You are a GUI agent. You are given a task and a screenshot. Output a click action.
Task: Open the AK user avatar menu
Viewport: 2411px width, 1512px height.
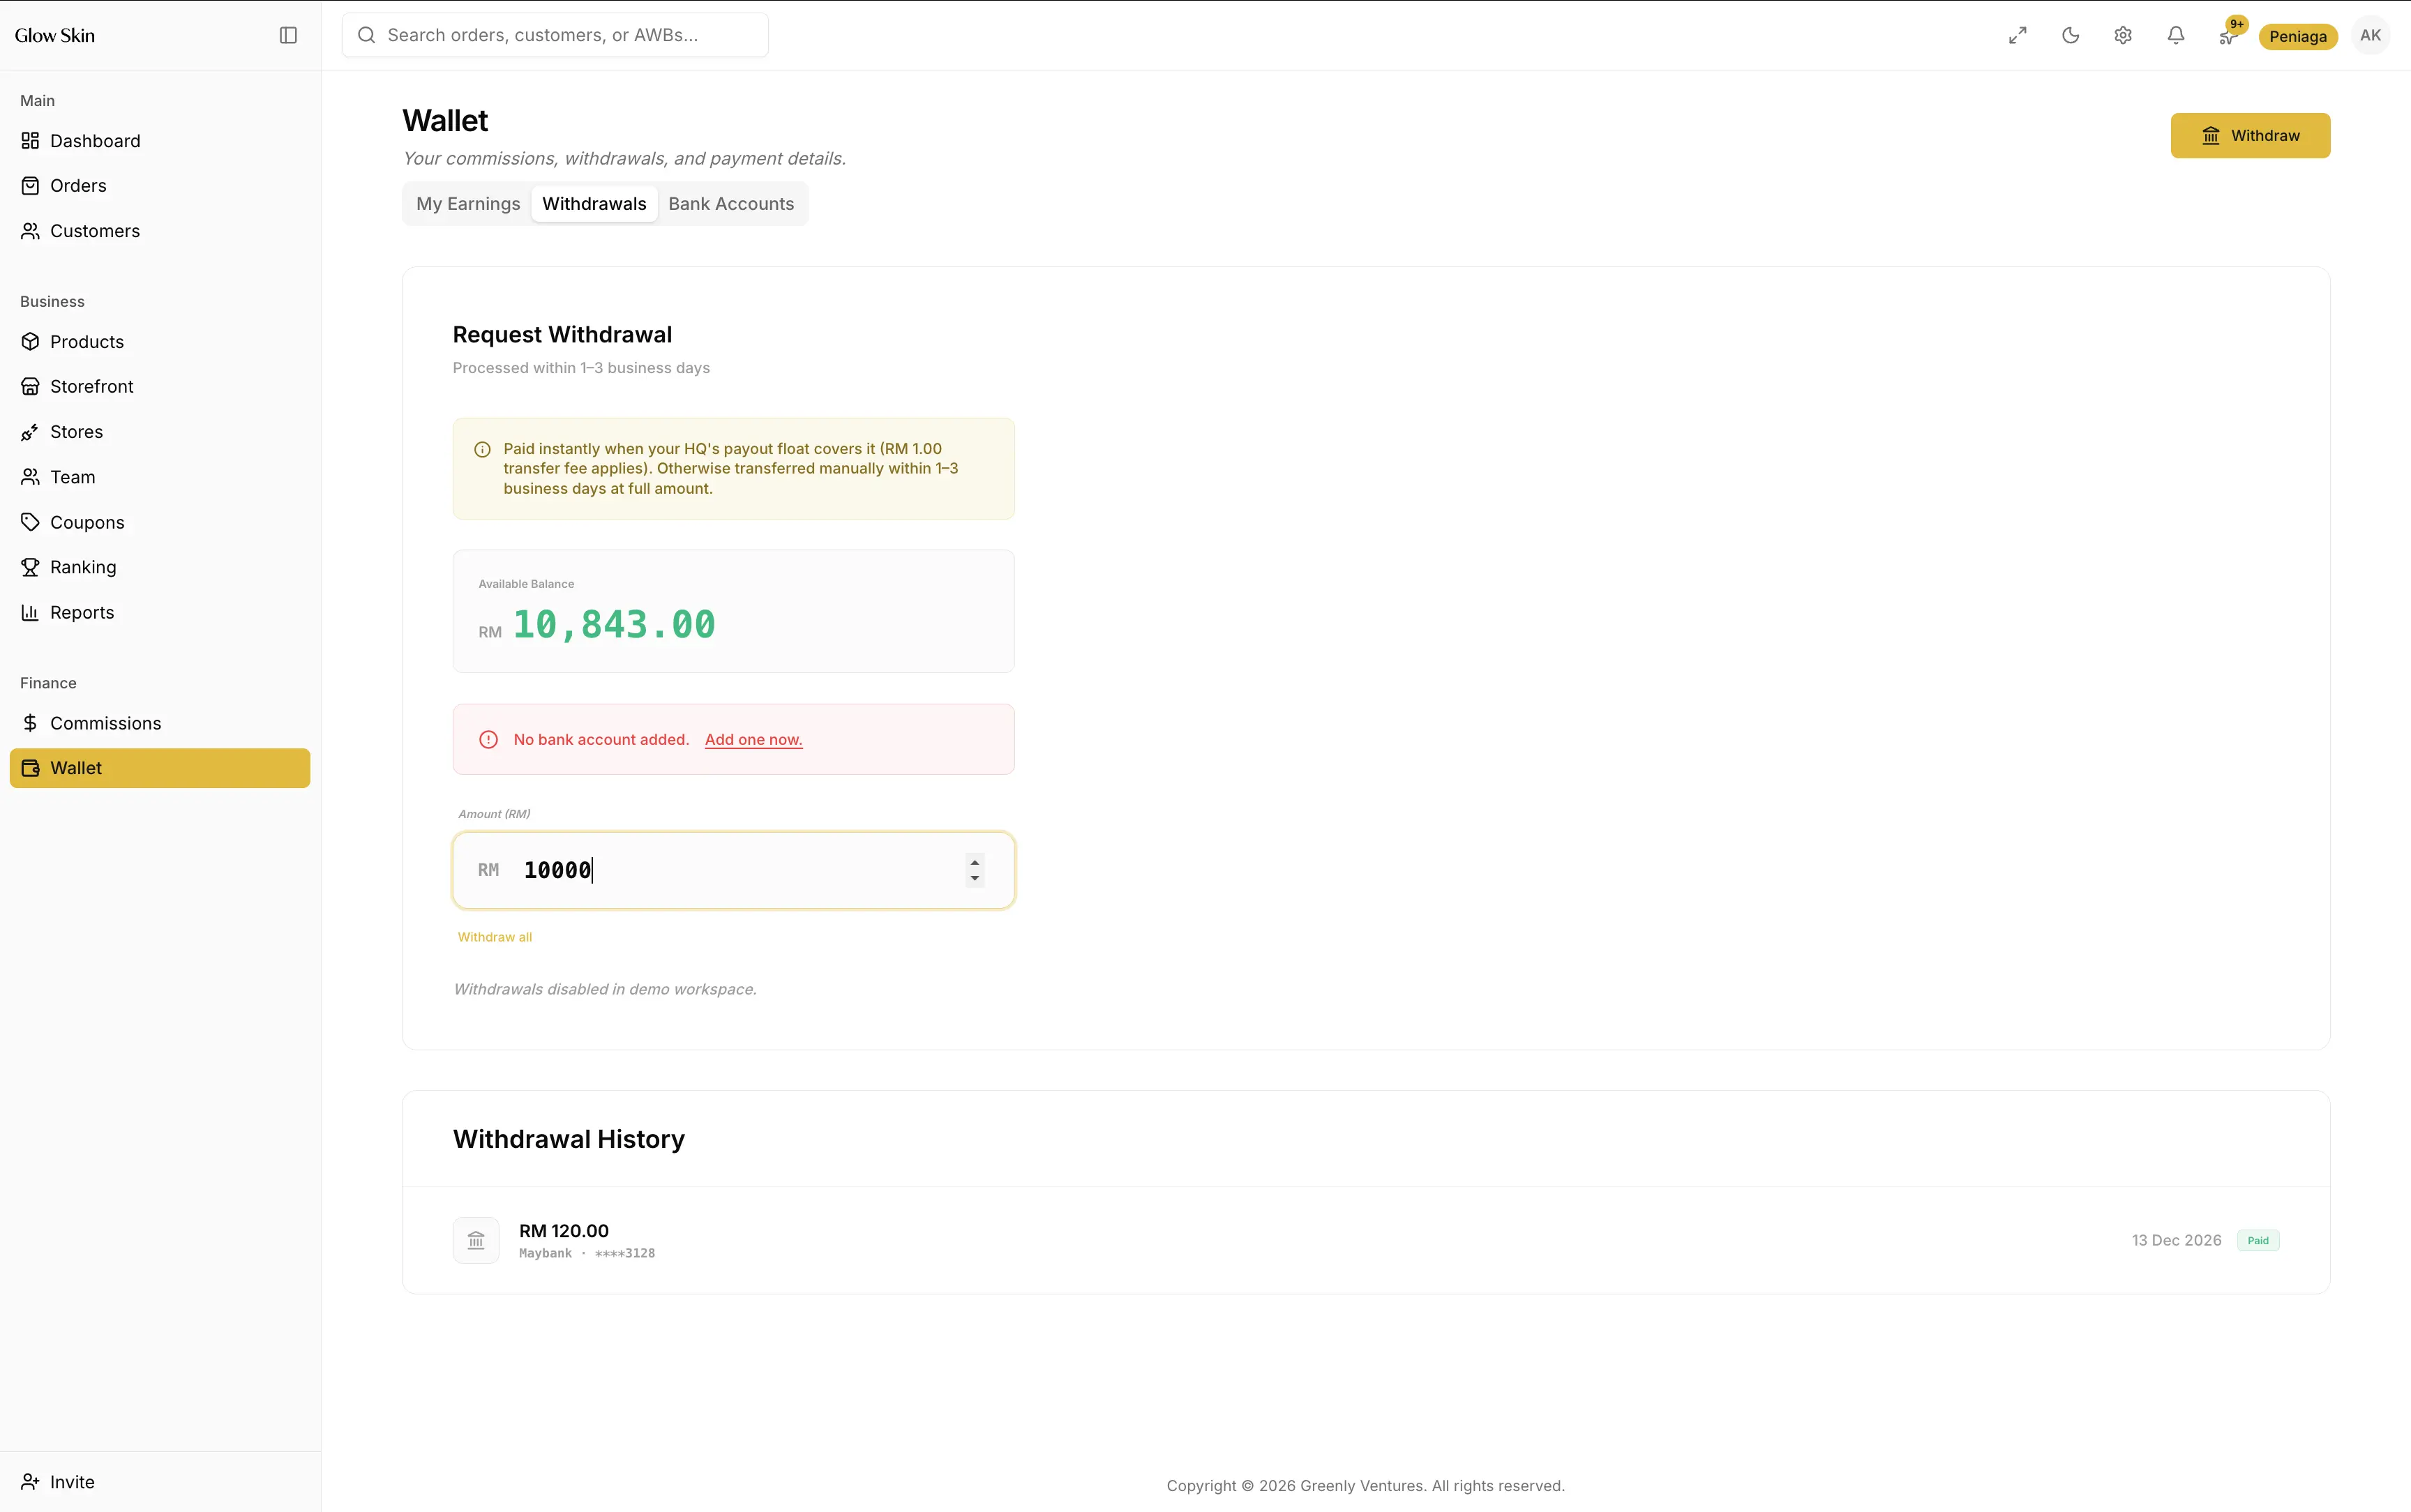[2370, 35]
